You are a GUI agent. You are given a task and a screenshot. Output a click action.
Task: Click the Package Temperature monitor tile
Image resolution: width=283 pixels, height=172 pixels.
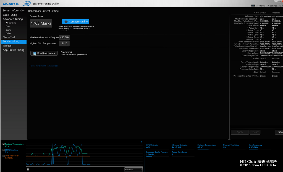pyautogui.click(x=209, y=146)
